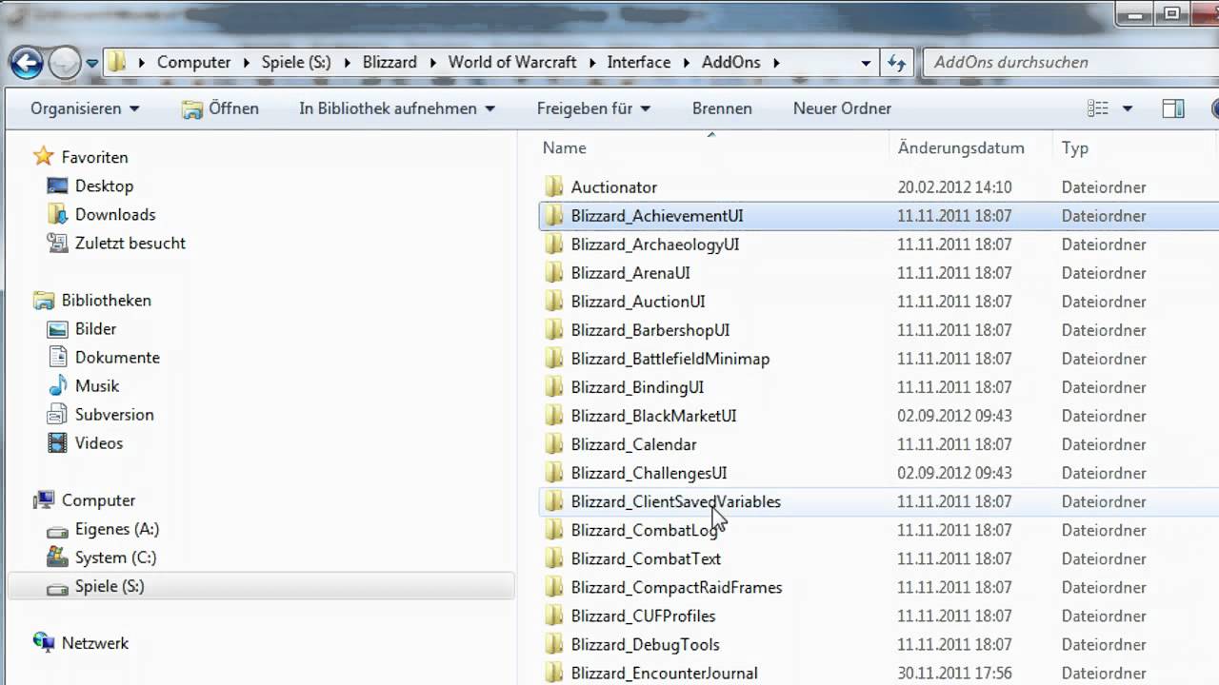Click the Blizzard_EncounterJournal folder icon
Viewport: 1219px width, 685px height.
[x=554, y=673]
